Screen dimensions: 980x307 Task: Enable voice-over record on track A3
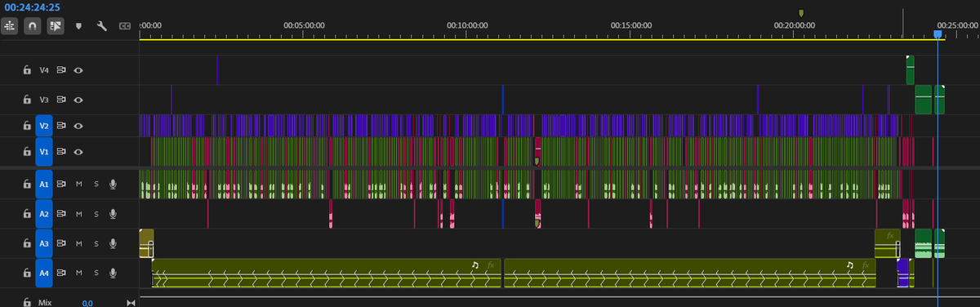click(113, 243)
